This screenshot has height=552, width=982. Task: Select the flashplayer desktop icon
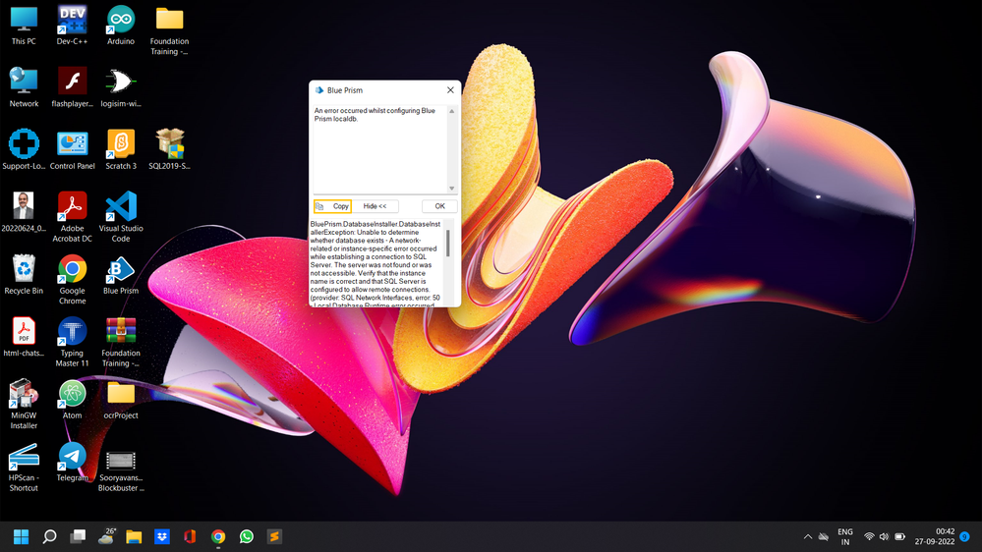[72, 87]
